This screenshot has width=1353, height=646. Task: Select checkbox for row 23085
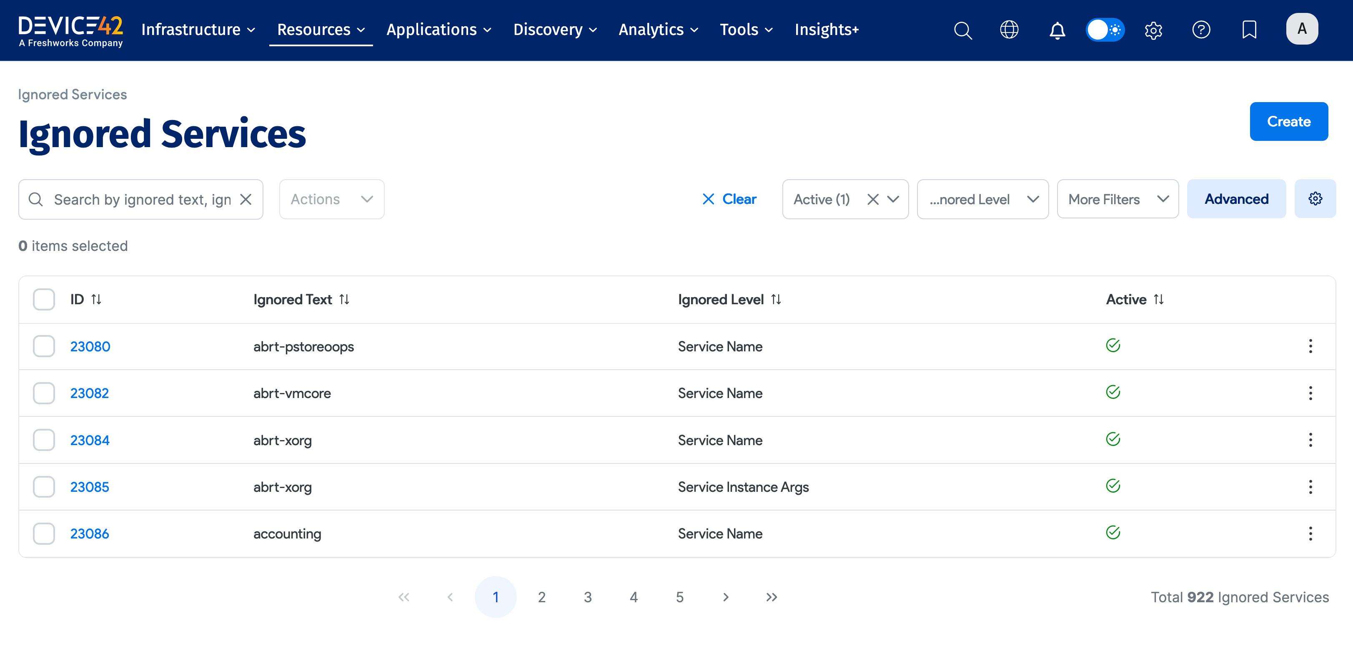pyautogui.click(x=44, y=487)
